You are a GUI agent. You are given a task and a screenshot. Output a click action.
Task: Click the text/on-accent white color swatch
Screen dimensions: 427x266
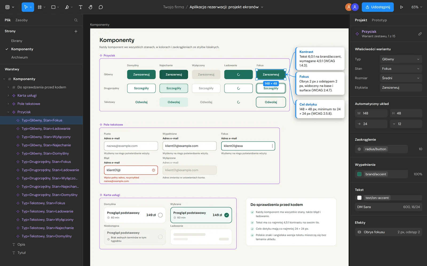pyautogui.click(x=359, y=198)
